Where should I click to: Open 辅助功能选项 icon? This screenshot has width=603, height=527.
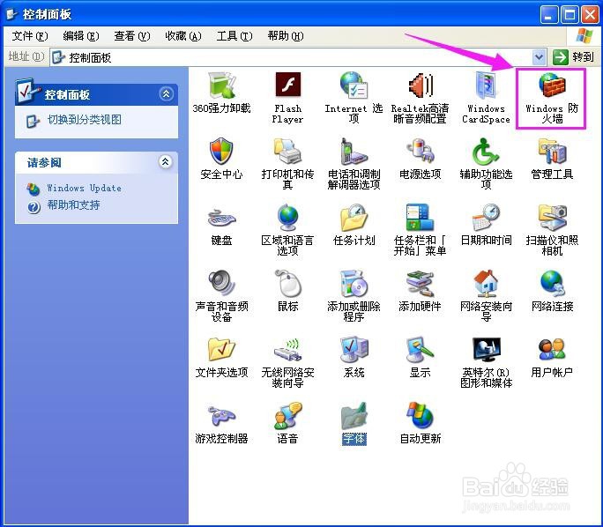(486, 151)
